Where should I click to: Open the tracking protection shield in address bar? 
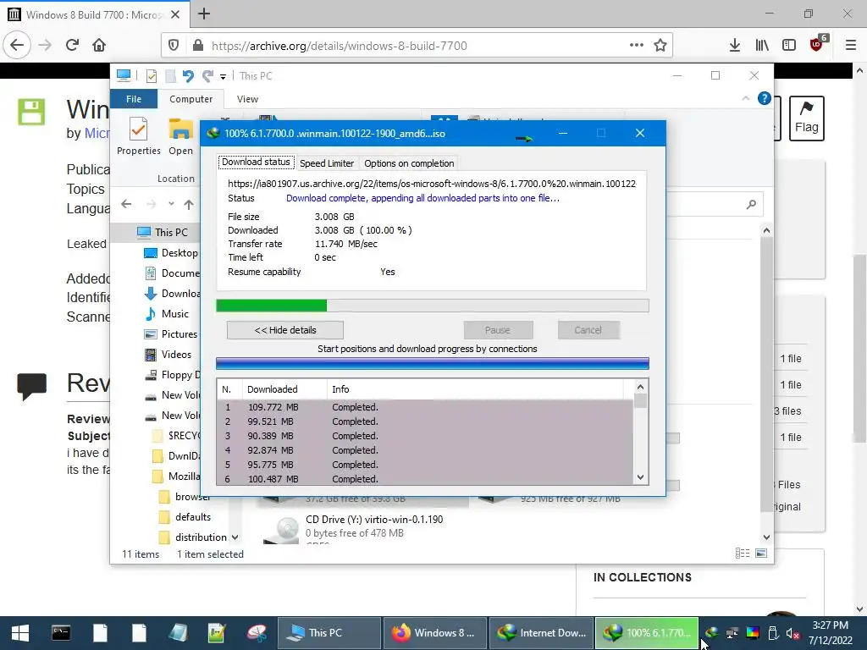pyautogui.click(x=174, y=46)
